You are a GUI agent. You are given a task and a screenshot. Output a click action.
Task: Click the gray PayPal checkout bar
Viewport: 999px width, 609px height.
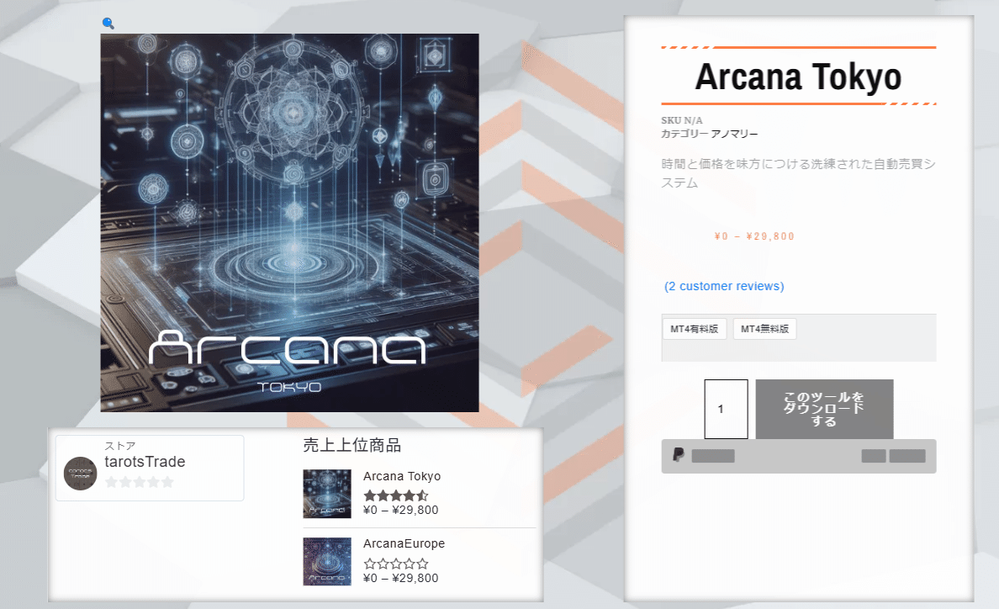[x=799, y=456]
